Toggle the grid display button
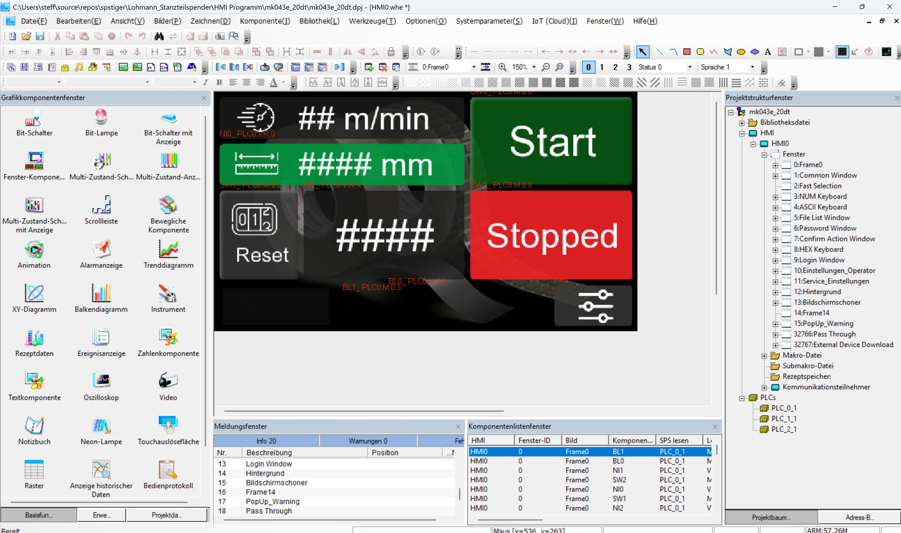This screenshot has width=901, height=533. pos(842,52)
